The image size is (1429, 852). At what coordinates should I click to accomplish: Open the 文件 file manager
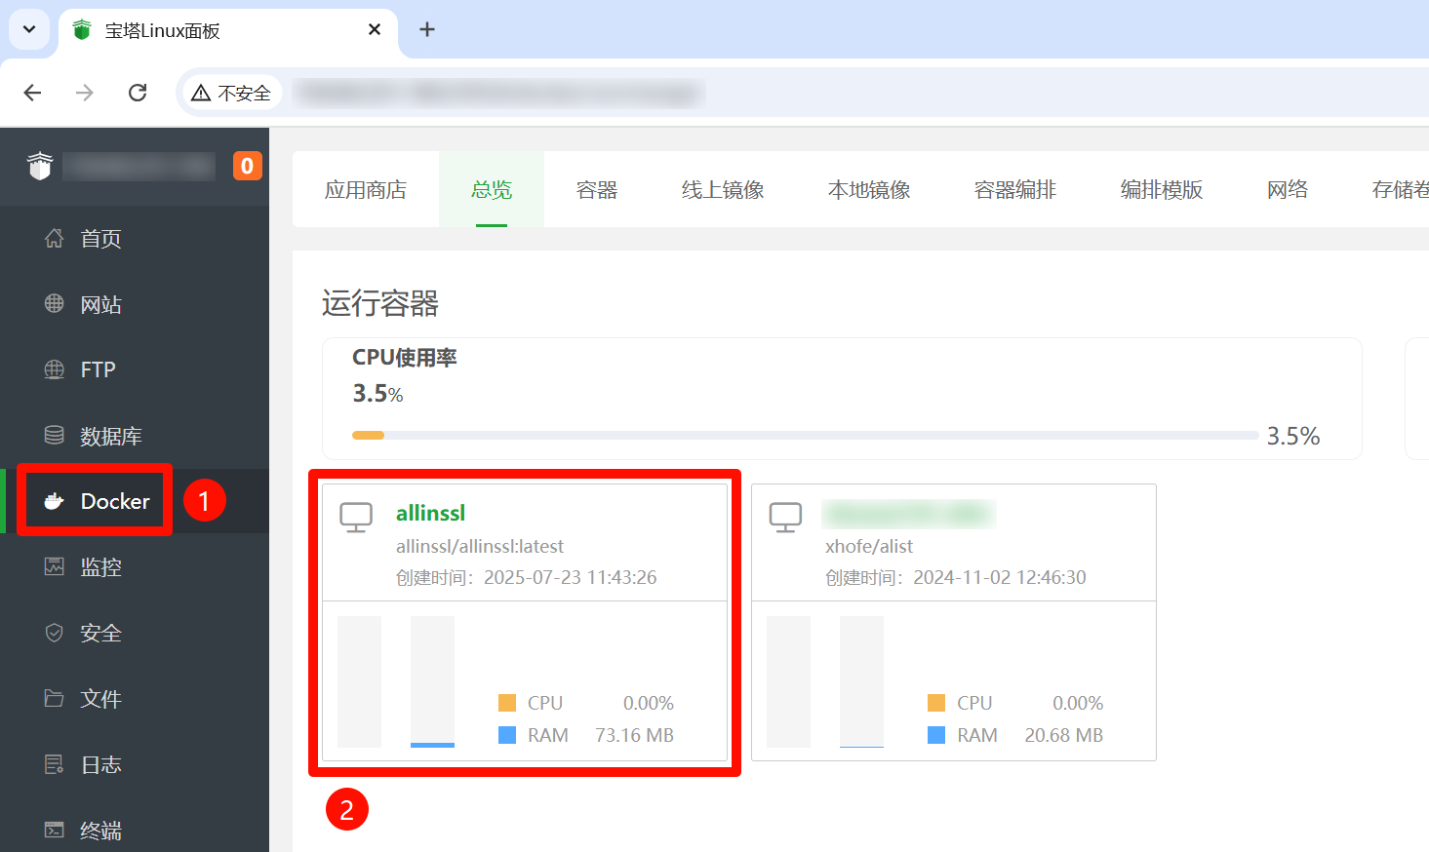click(x=100, y=698)
